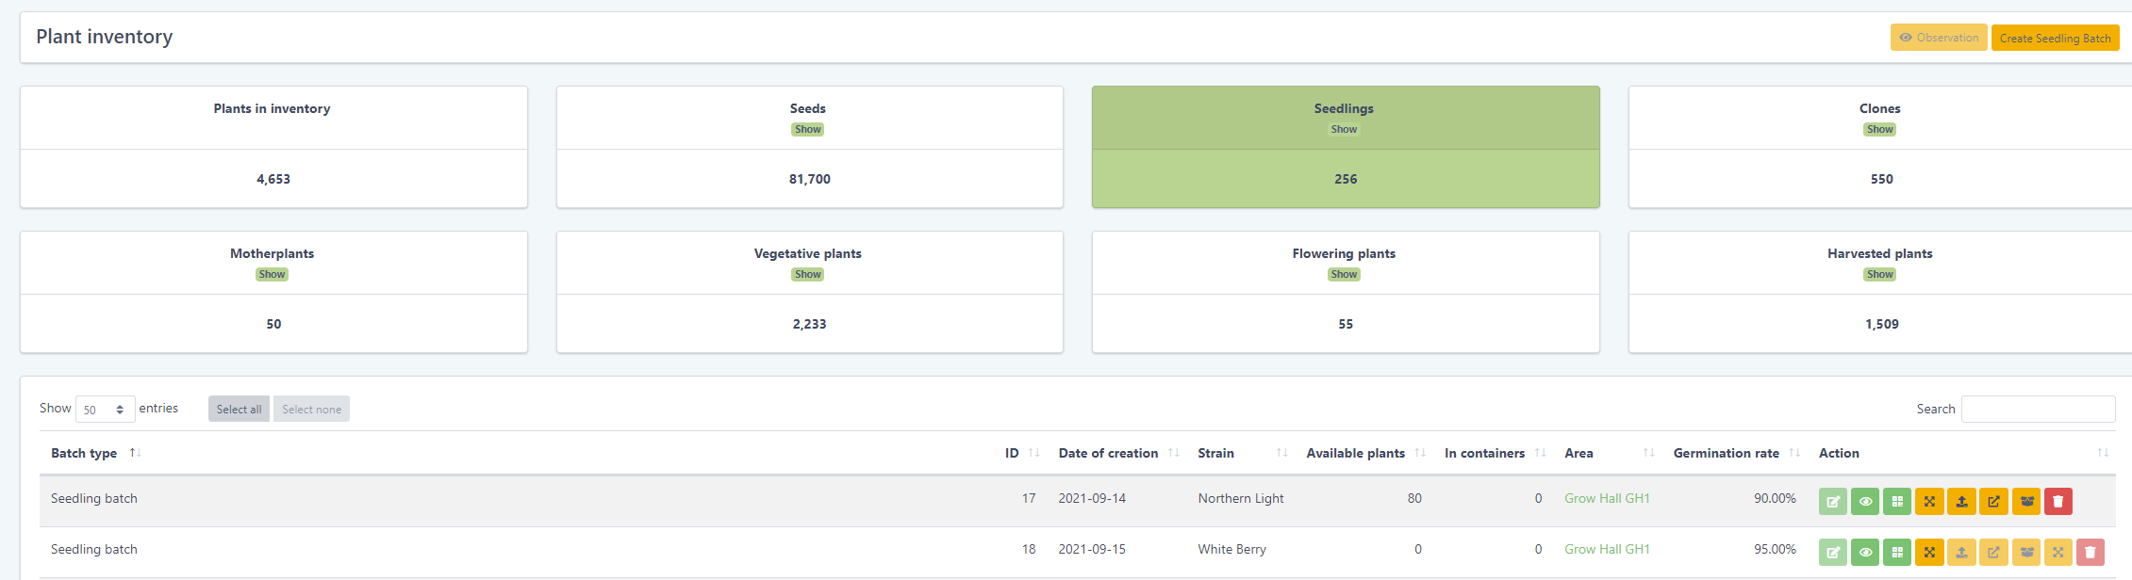Image resolution: width=2132 pixels, height=580 pixels.
Task: Open the QR code for batch 17
Action: pos(1896,502)
